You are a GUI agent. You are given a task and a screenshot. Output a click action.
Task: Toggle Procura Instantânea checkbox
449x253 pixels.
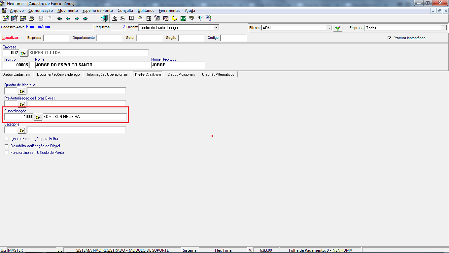click(390, 38)
